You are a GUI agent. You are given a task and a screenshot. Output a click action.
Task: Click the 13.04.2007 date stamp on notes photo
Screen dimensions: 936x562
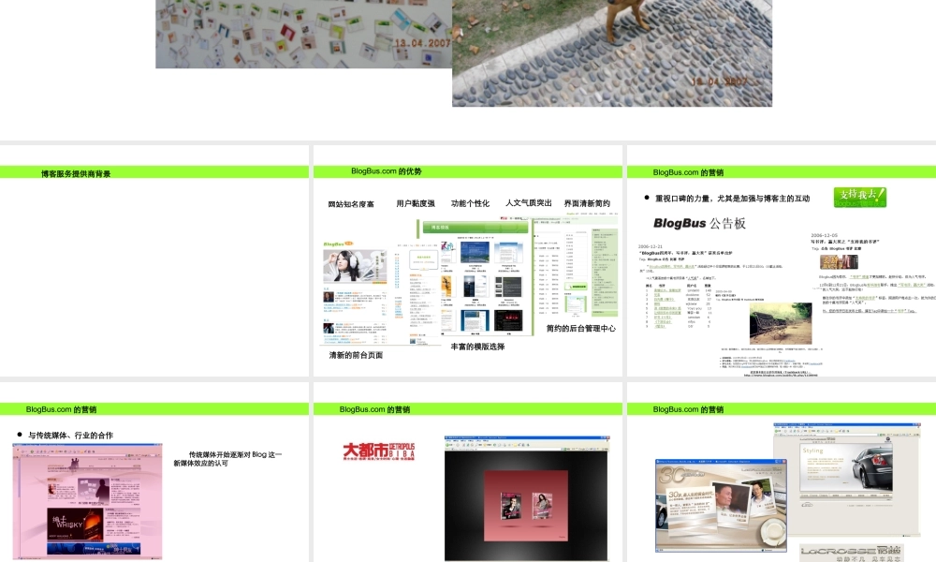[x=422, y=43]
